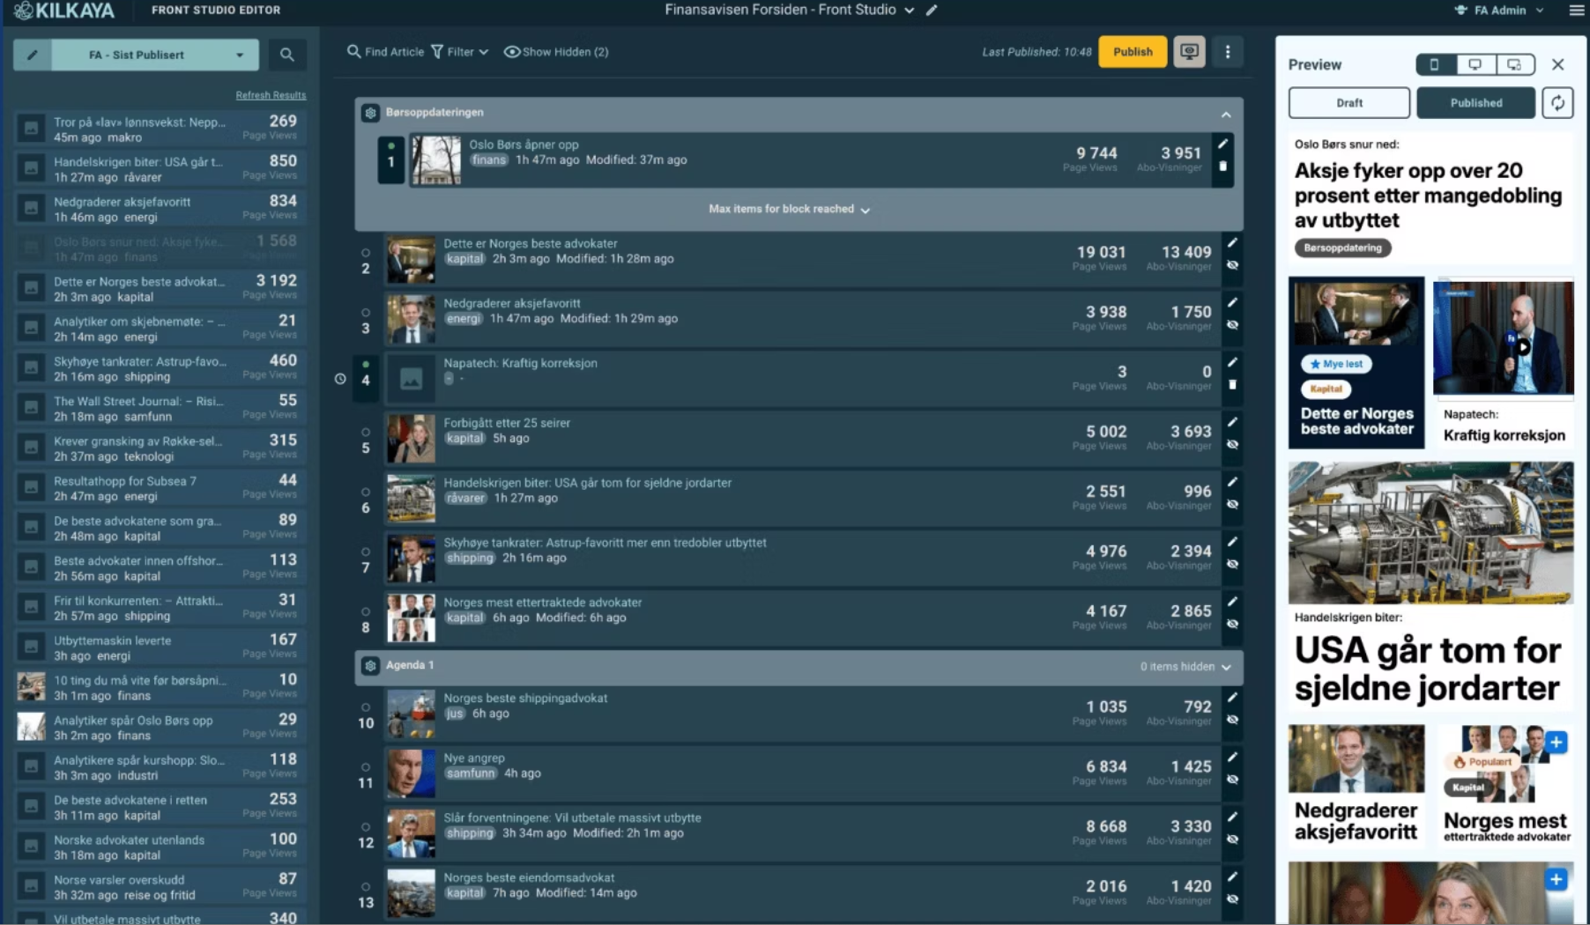The height and width of the screenshot is (925, 1590).
Task: Switch to the Published preview tab
Action: [x=1475, y=103]
